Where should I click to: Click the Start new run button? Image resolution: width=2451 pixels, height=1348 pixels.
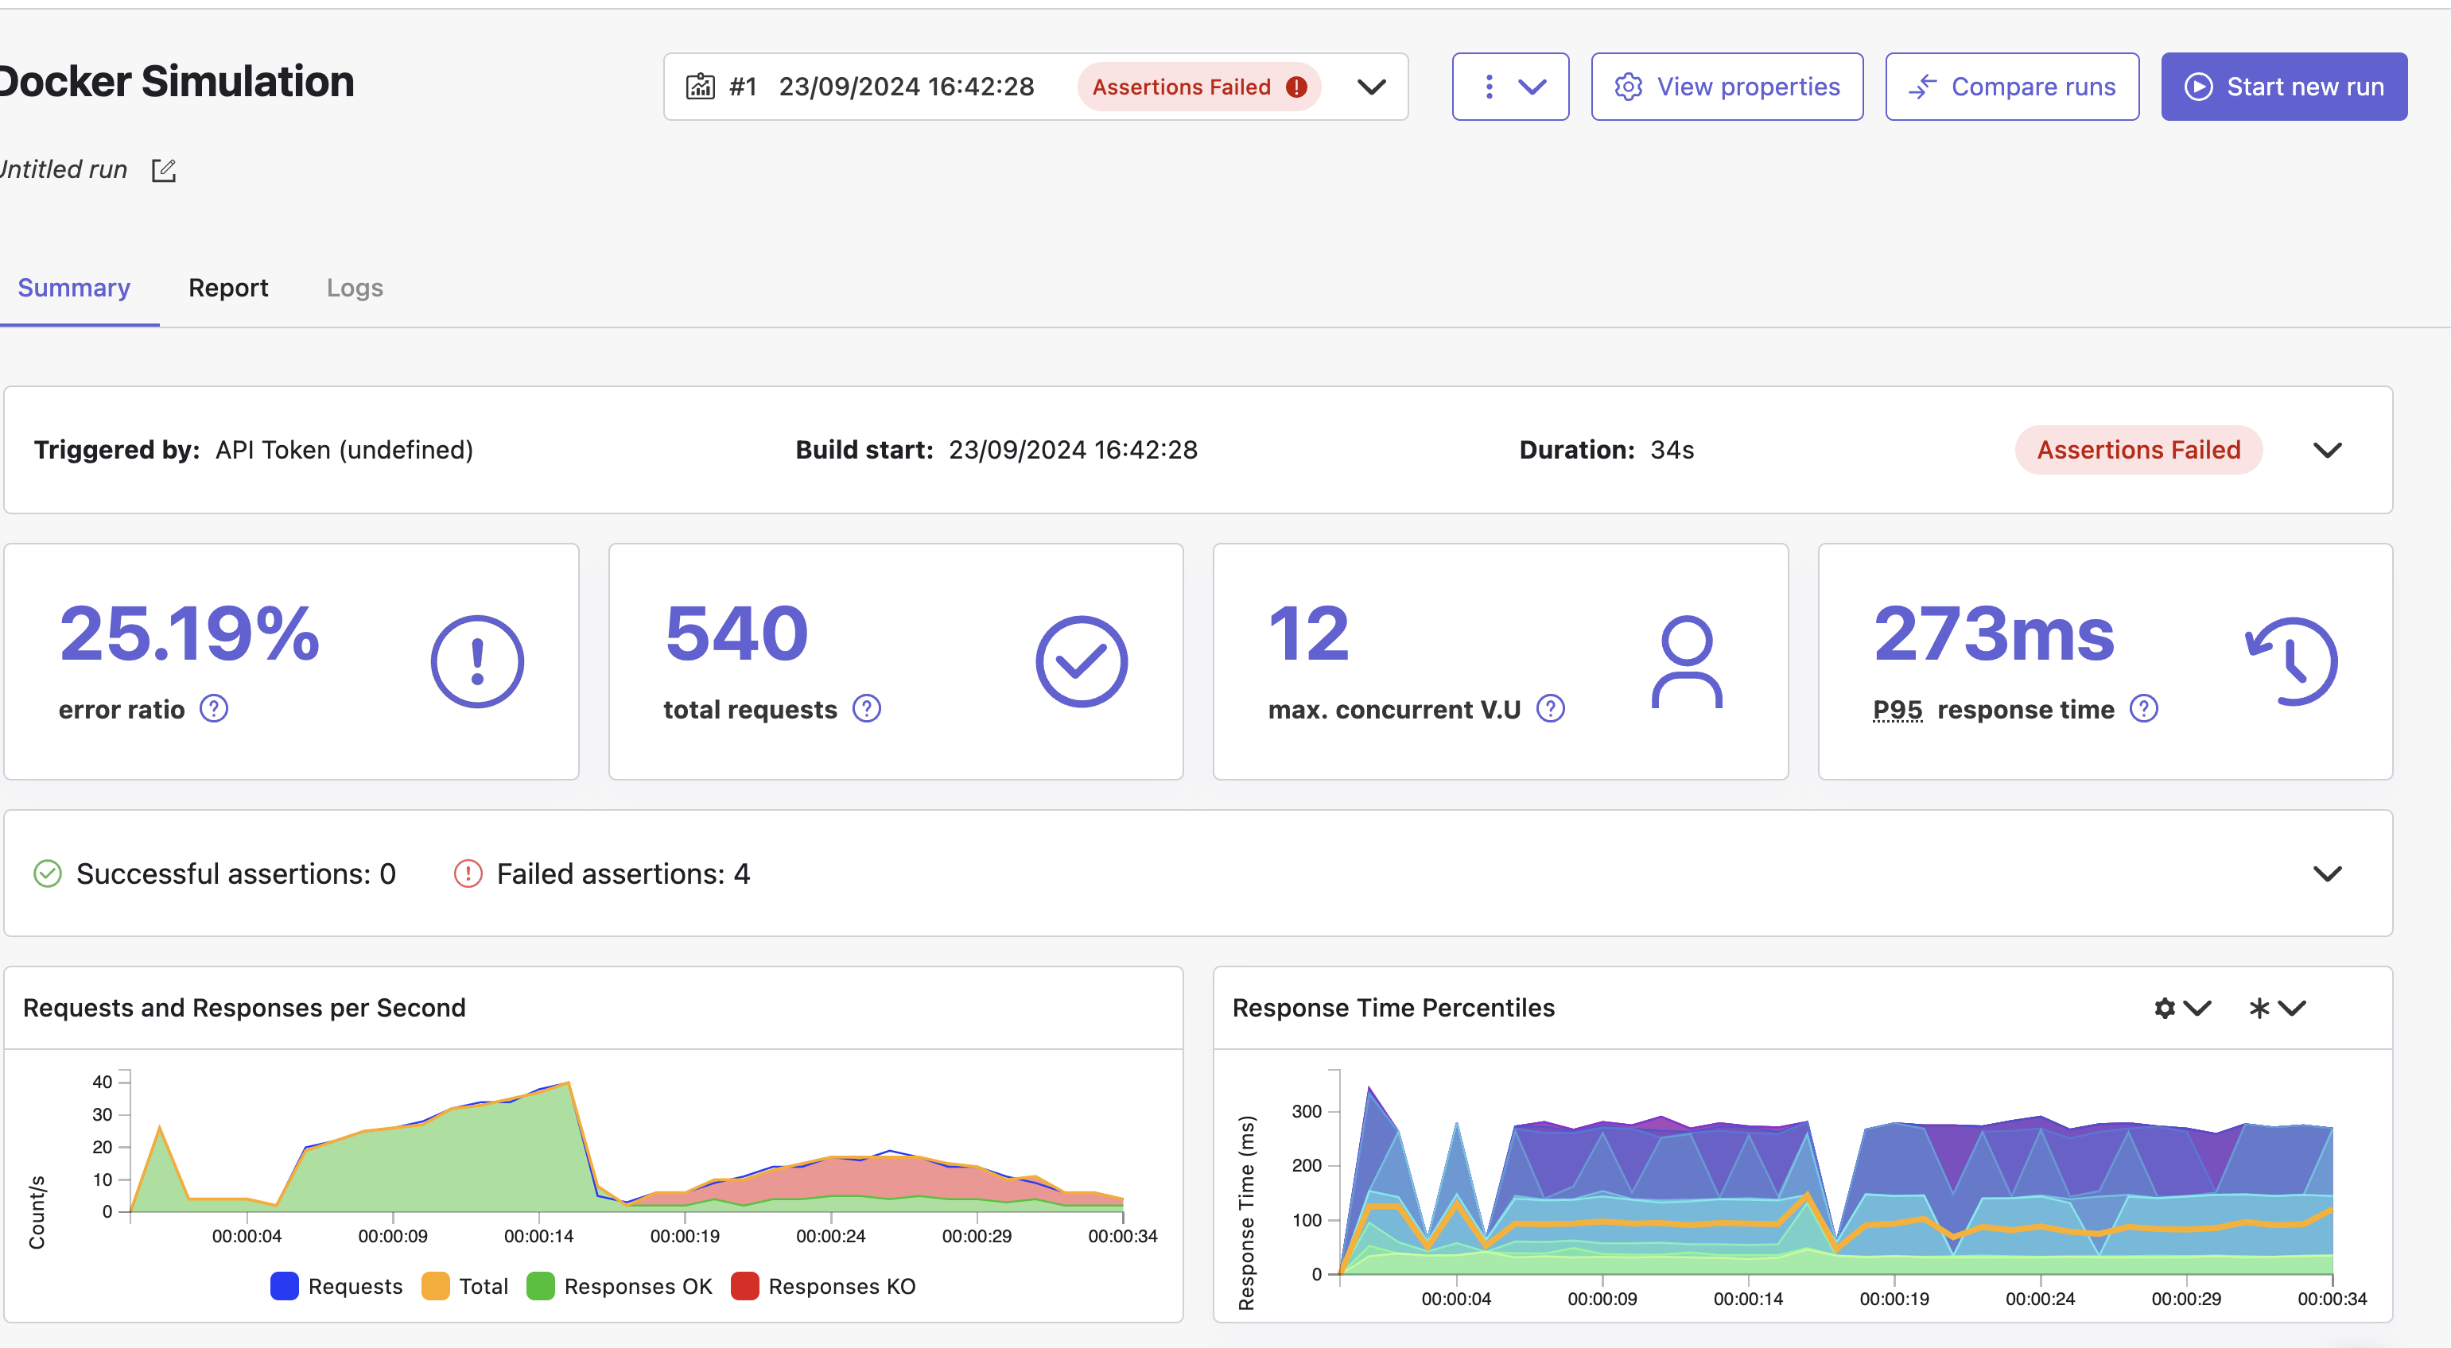[x=2283, y=87]
